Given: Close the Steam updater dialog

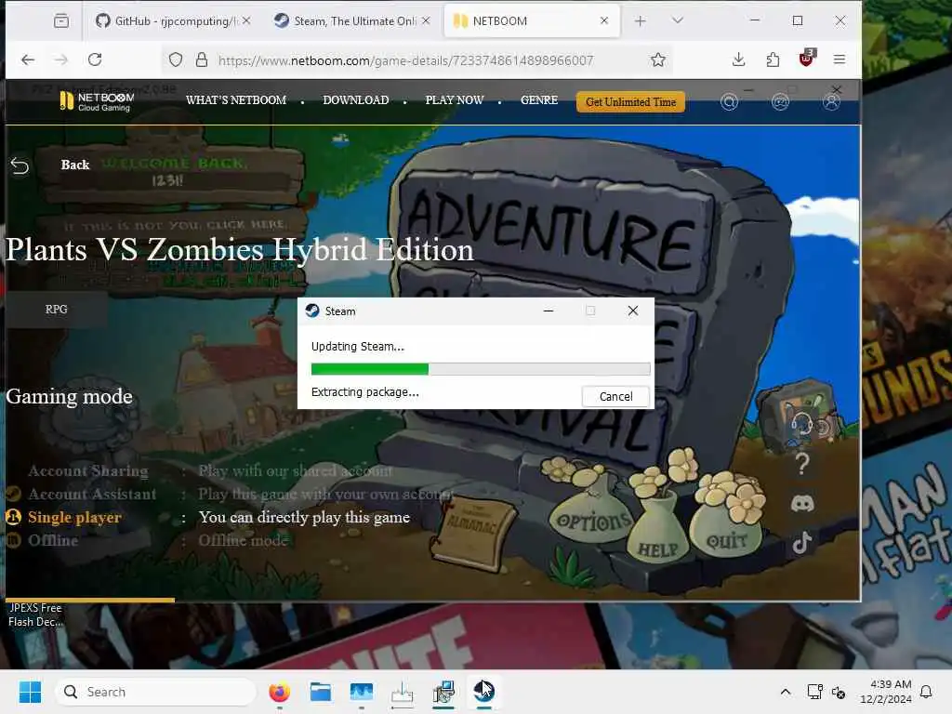Looking at the screenshot, I should click(x=632, y=311).
